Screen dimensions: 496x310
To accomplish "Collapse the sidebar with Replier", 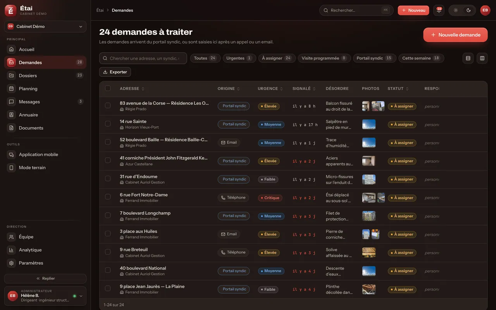I will click(x=45, y=279).
